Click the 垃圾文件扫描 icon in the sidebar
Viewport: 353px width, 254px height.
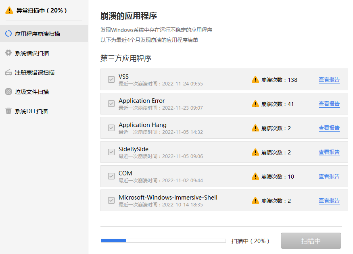[x=9, y=92]
